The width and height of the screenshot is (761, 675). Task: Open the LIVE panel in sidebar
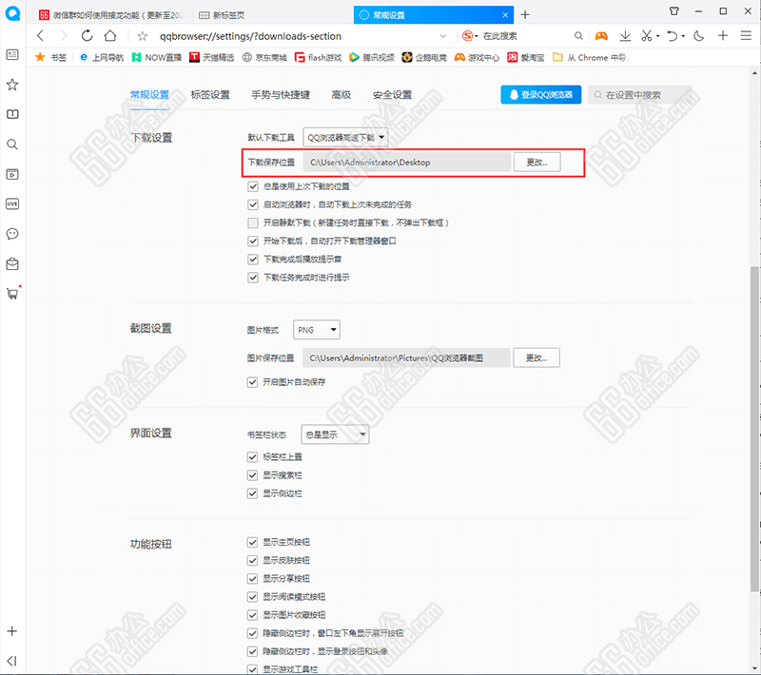(12, 203)
